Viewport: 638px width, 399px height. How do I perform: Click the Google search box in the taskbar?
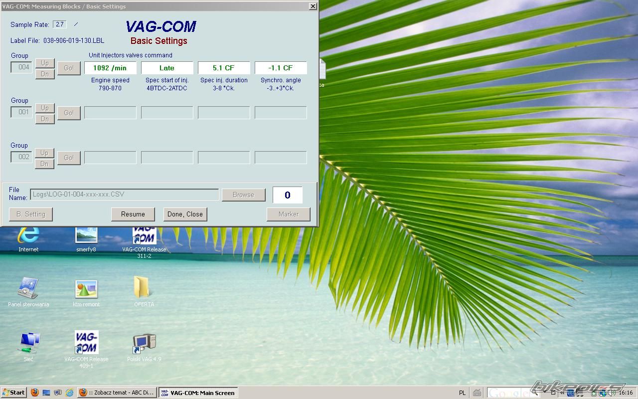tap(508, 393)
